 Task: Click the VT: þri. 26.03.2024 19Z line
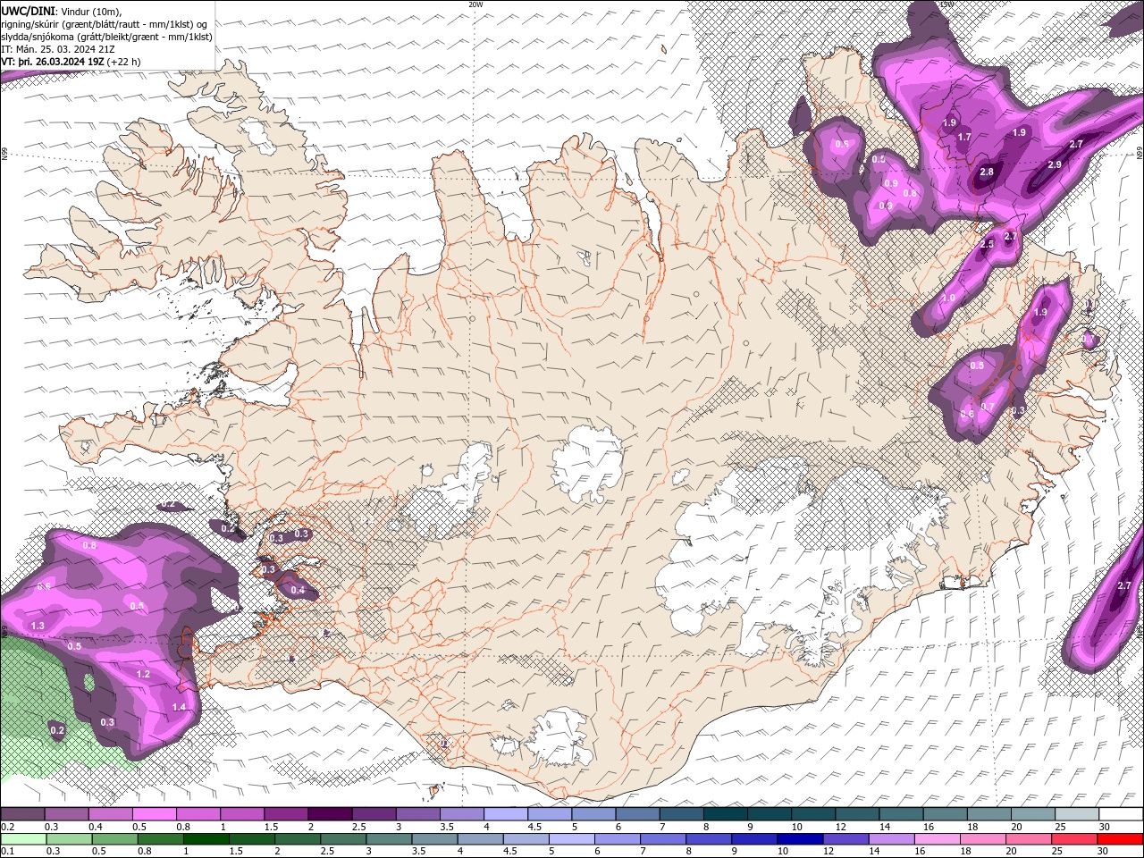[71, 62]
